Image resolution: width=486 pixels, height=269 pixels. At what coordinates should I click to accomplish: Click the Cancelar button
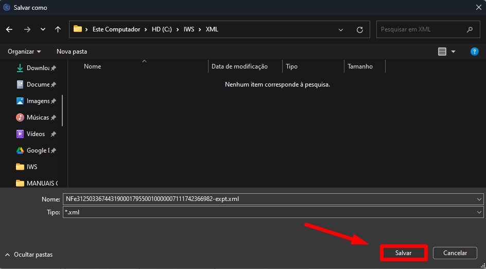(x=455, y=253)
